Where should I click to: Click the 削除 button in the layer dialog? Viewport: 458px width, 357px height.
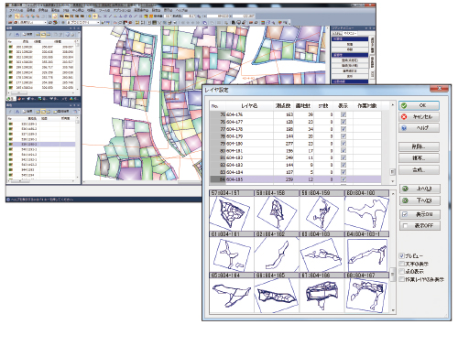(419, 146)
